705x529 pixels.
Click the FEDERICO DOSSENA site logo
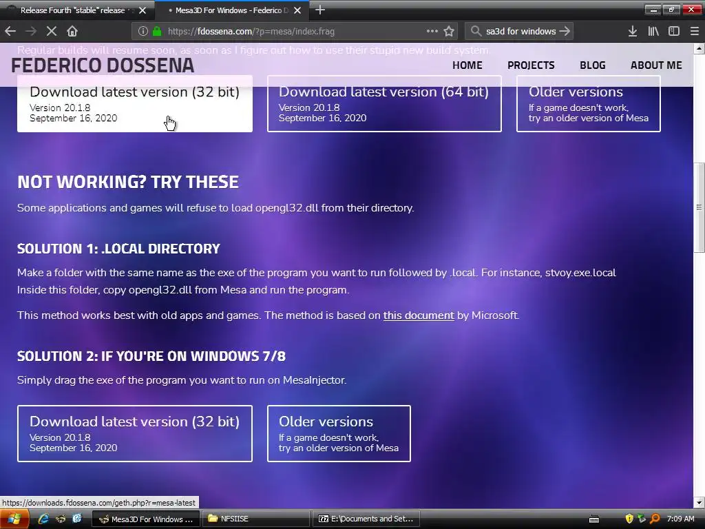coord(103,65)
